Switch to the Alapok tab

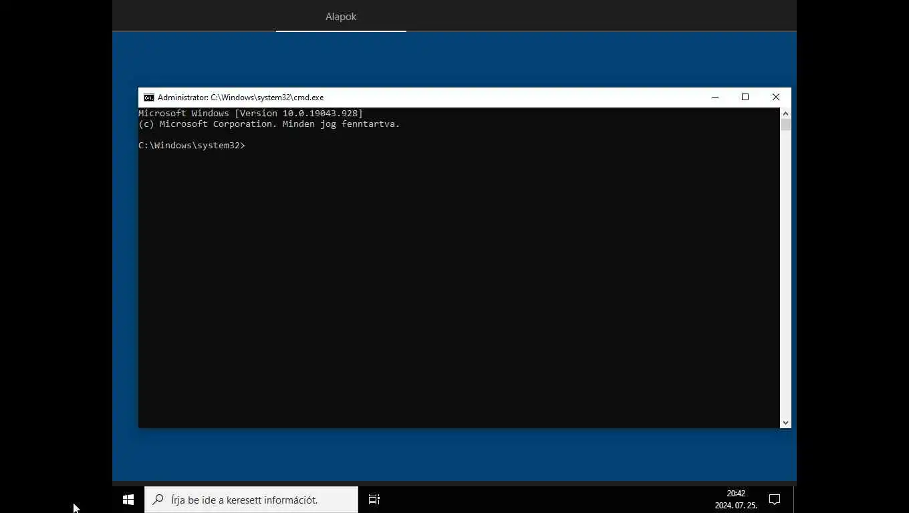[341, 17]
